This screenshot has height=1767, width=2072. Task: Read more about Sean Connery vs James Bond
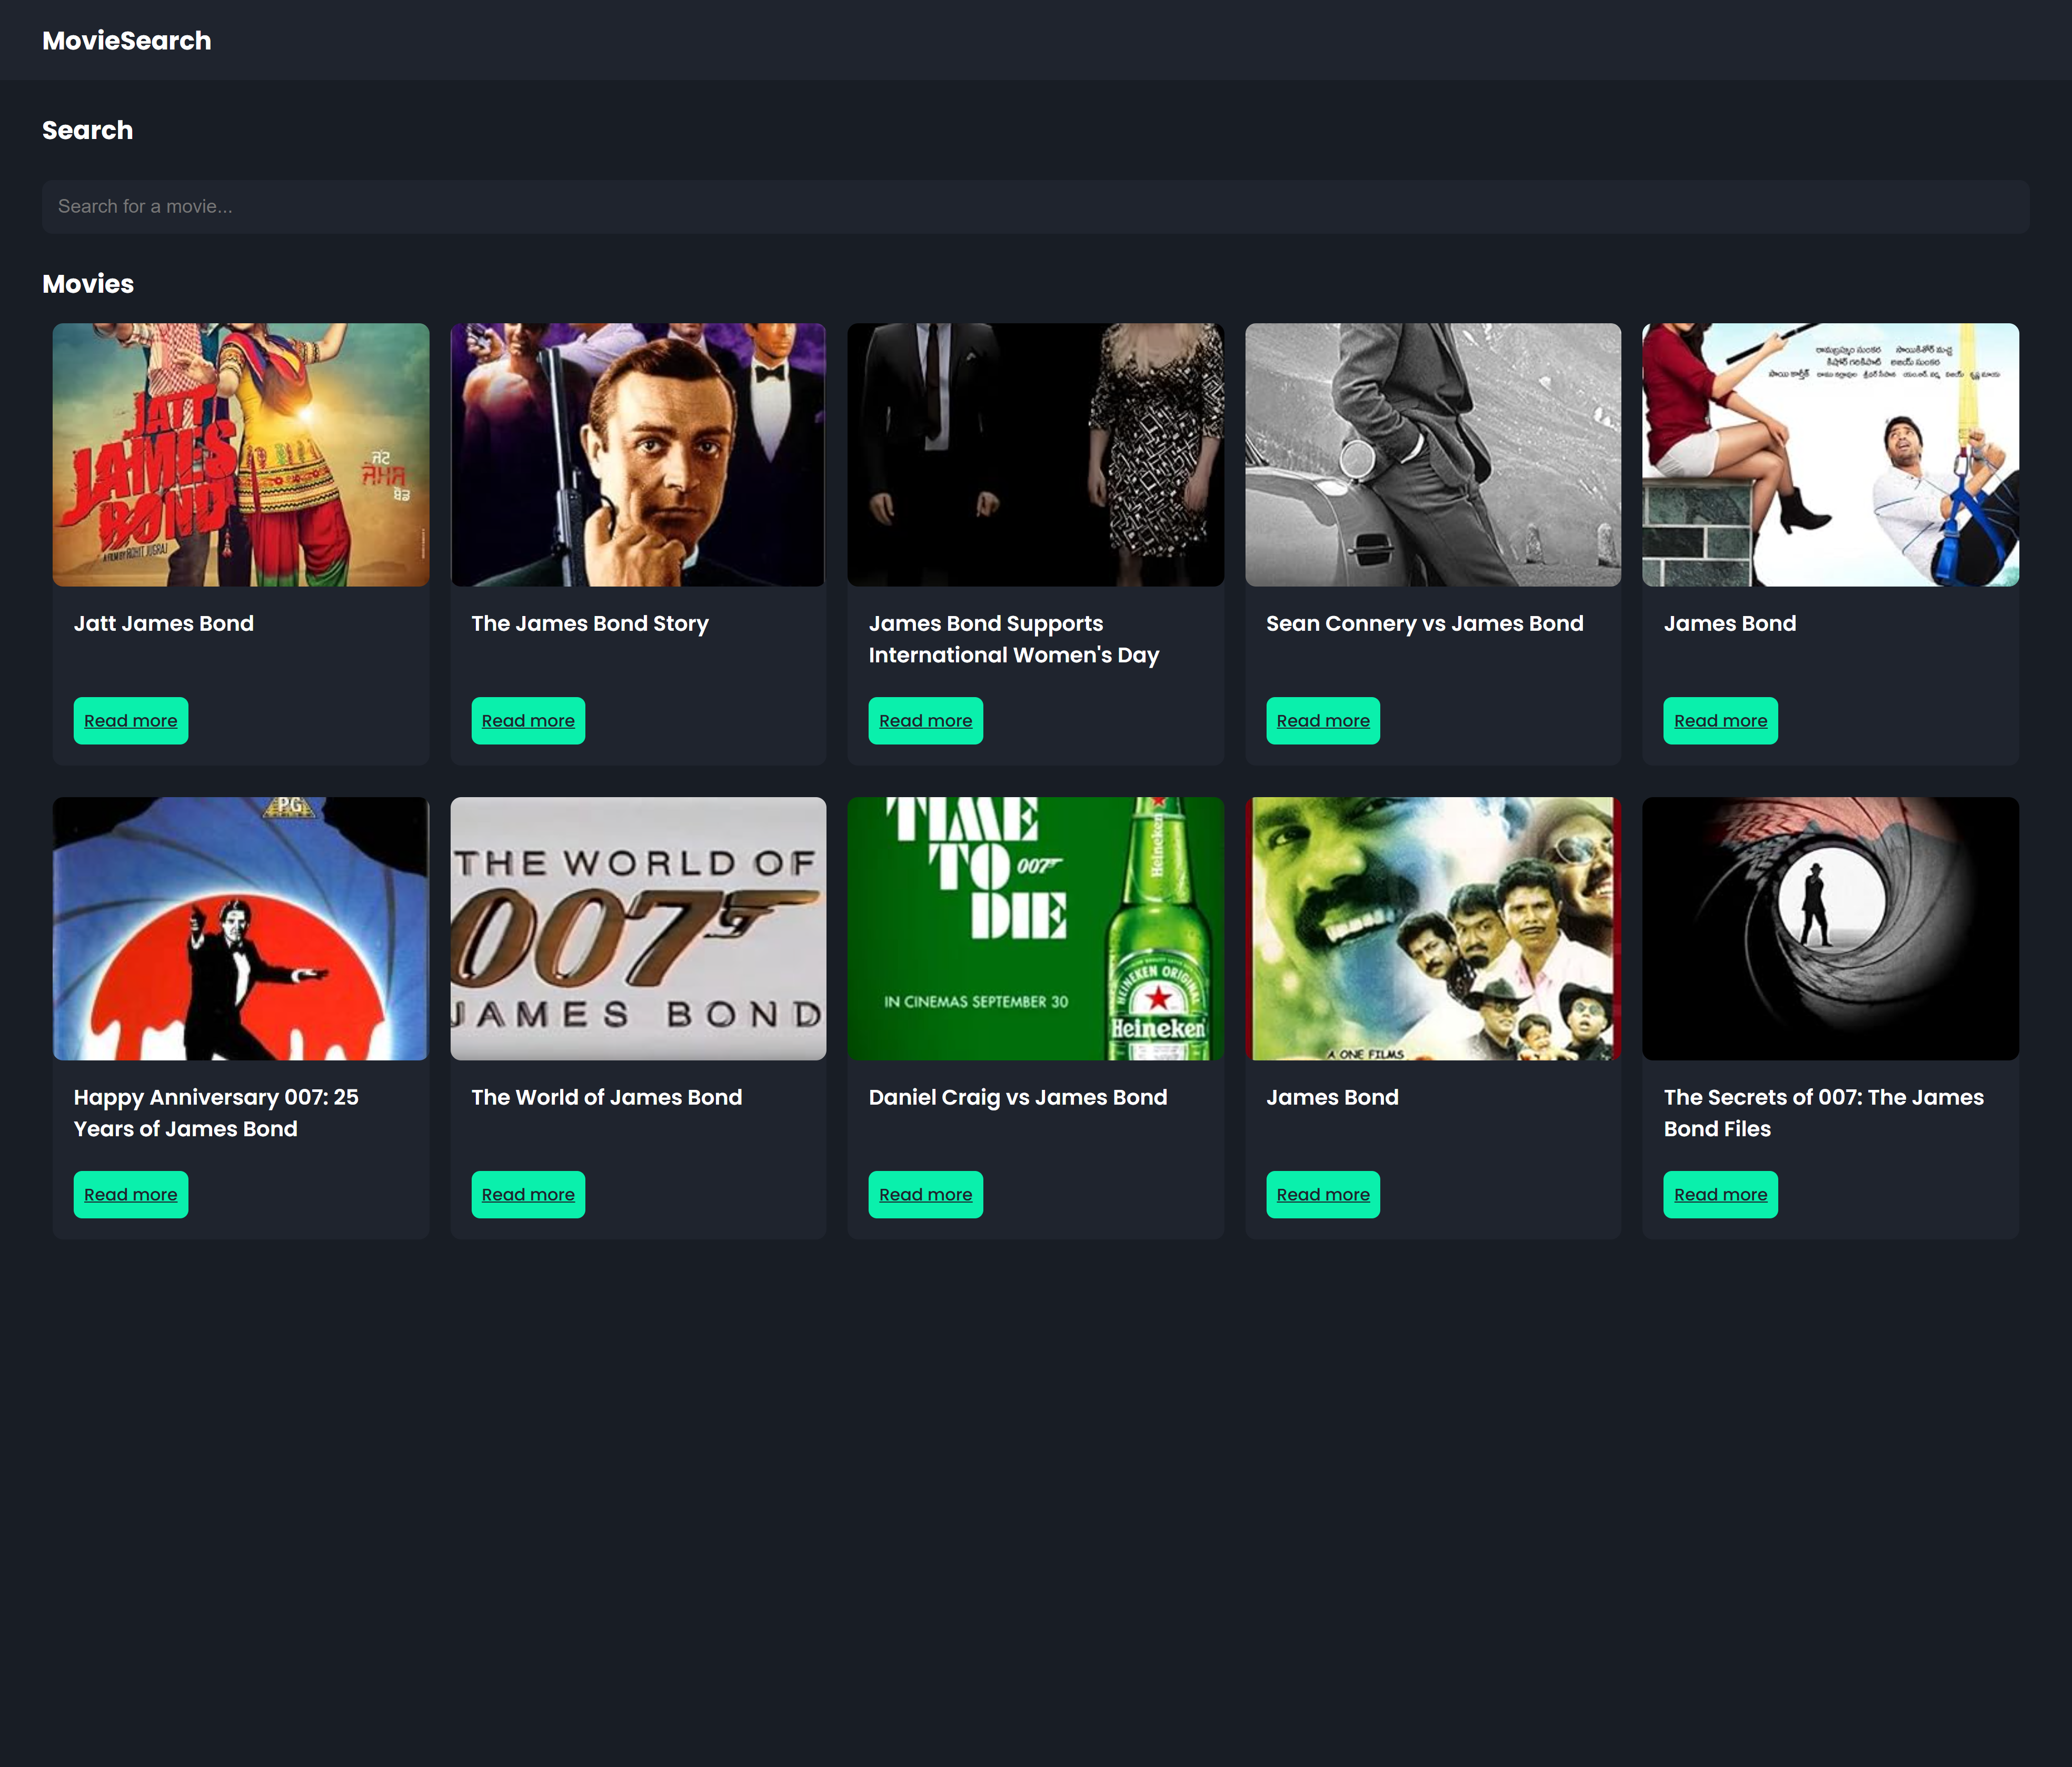(x=1322, y=720)
